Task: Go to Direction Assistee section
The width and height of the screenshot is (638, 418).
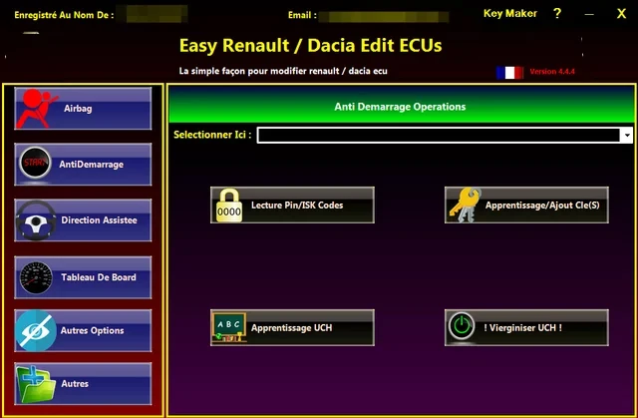Action: pyautogui.click(x=83, y=220)
